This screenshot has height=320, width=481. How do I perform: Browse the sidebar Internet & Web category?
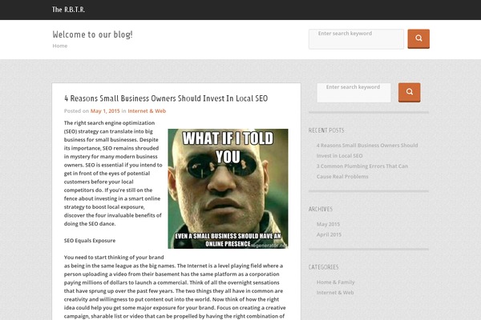pos(335,293)
